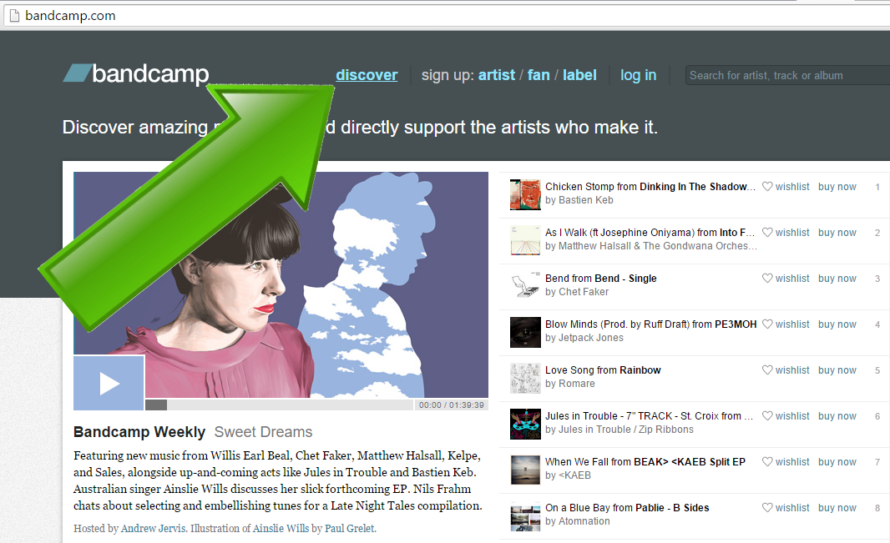Buy now Love Song track
The width and height of the screenshot is (890, 543).
pos(837,370)
